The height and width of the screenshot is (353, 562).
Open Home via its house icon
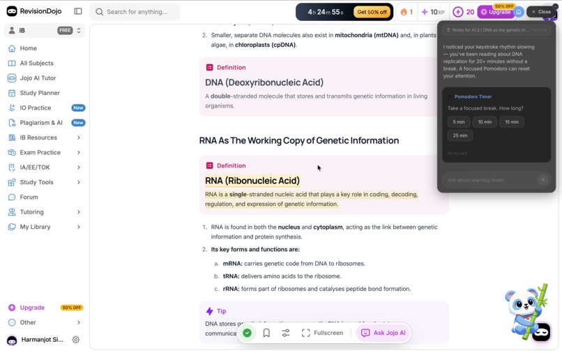point(12,48)
